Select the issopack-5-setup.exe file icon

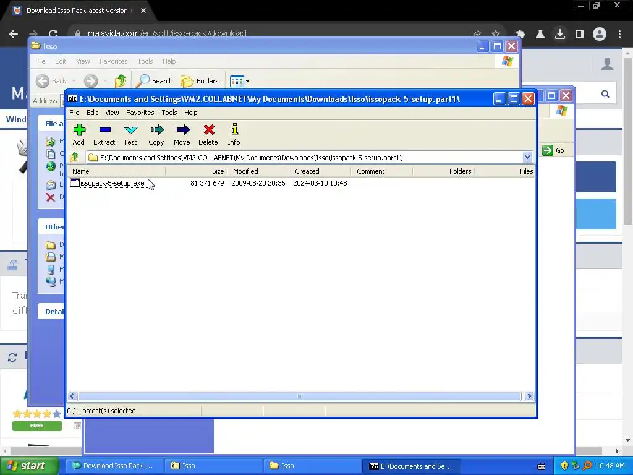click(75, 183)
